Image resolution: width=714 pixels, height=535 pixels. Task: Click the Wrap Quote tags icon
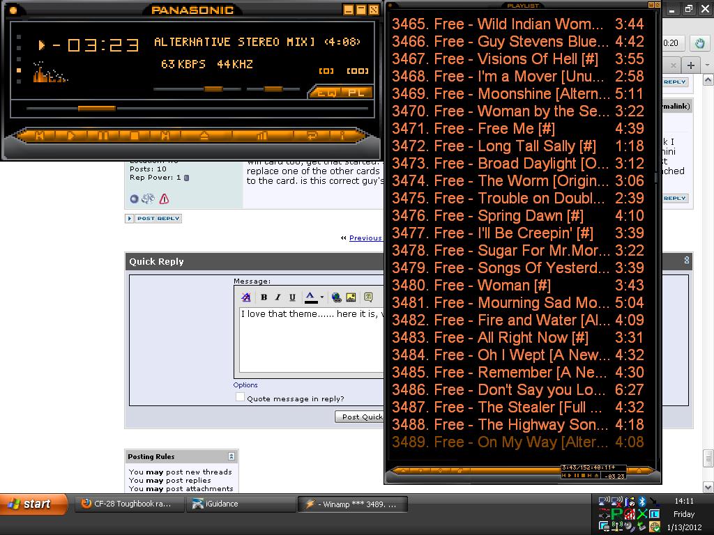pyautogui.click(x=368, y=297)
